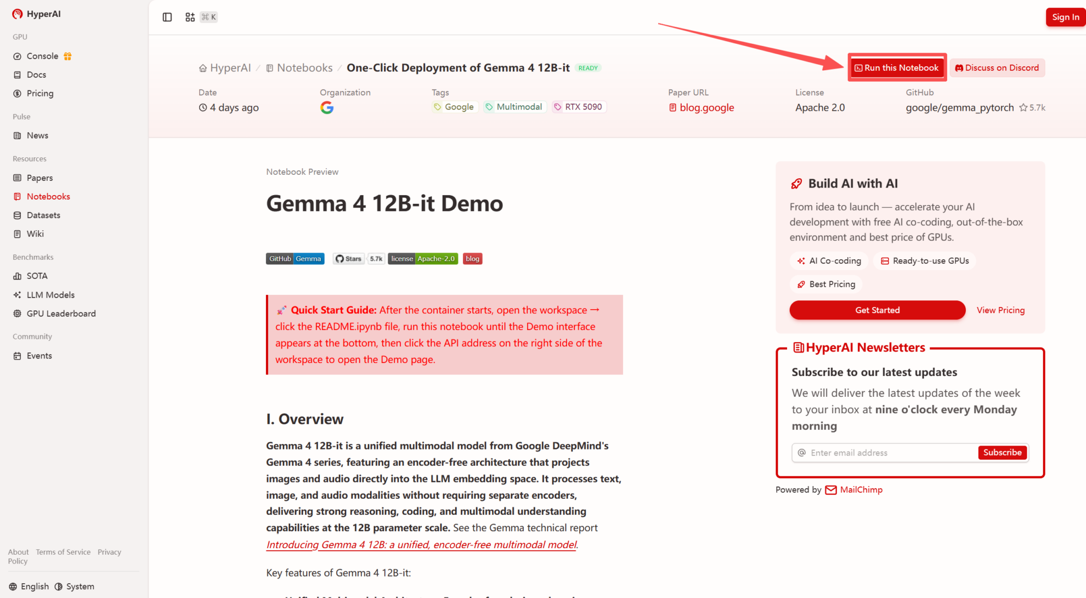Click the Datasets sidebar icon
The image size is (1086, 598).
click(18, 215)
